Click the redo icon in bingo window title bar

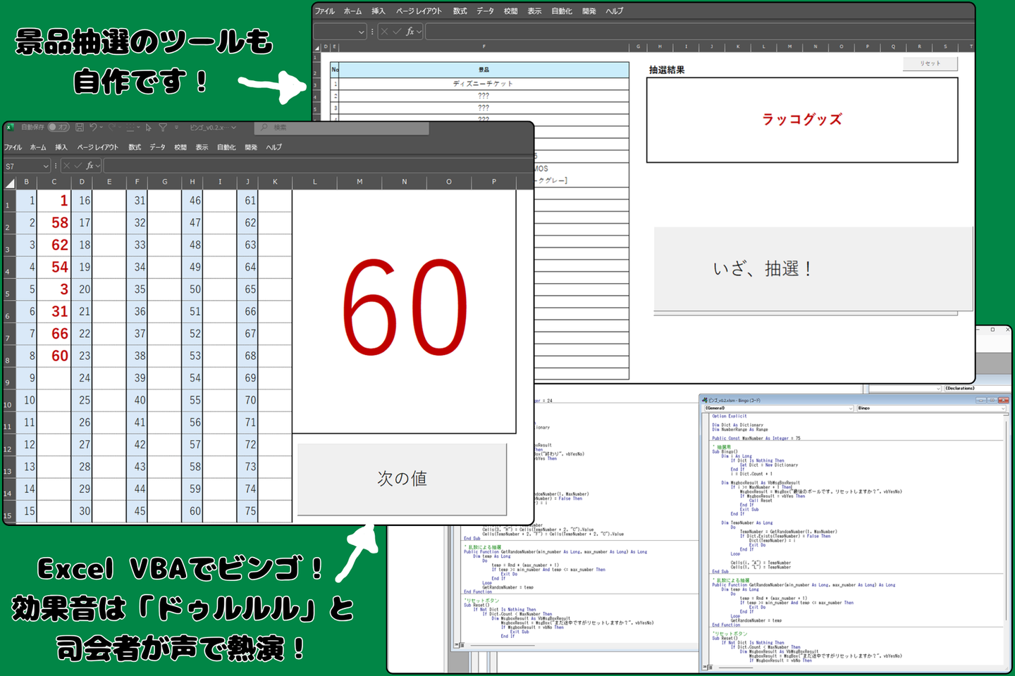point(112,127)
